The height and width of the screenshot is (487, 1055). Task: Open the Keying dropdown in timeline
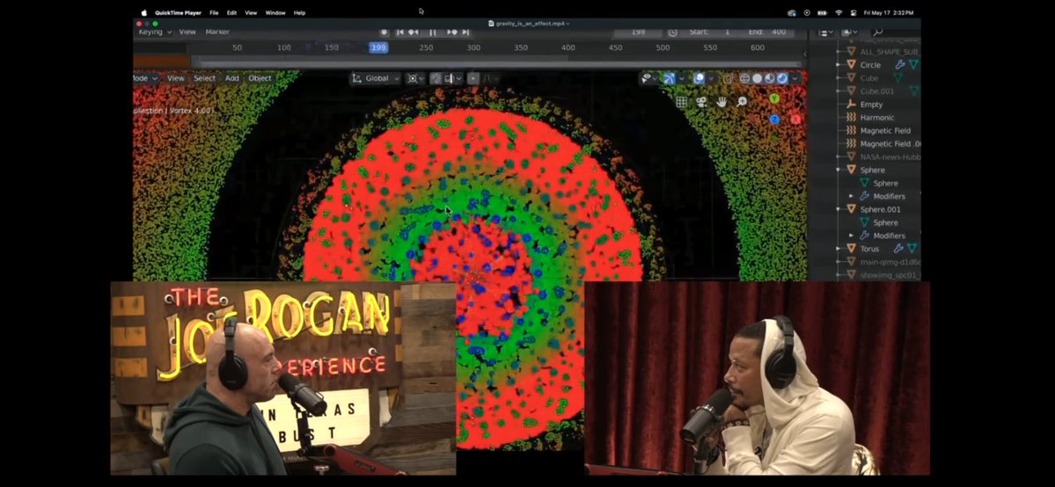154,32
